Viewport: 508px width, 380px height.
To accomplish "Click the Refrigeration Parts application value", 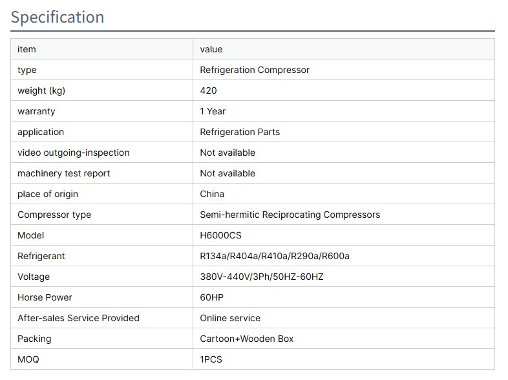I will click(240, 132).
